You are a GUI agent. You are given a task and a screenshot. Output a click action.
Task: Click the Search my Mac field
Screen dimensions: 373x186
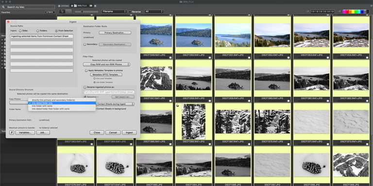click(x=28, y=7)
